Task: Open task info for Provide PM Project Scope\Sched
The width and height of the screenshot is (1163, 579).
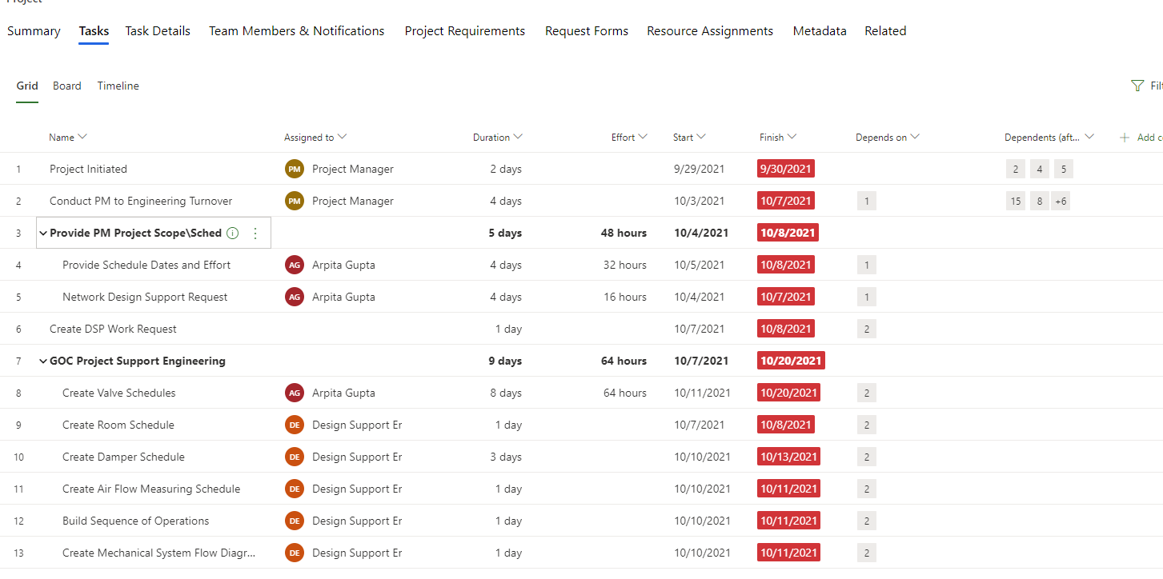Action: pos(232,233)
